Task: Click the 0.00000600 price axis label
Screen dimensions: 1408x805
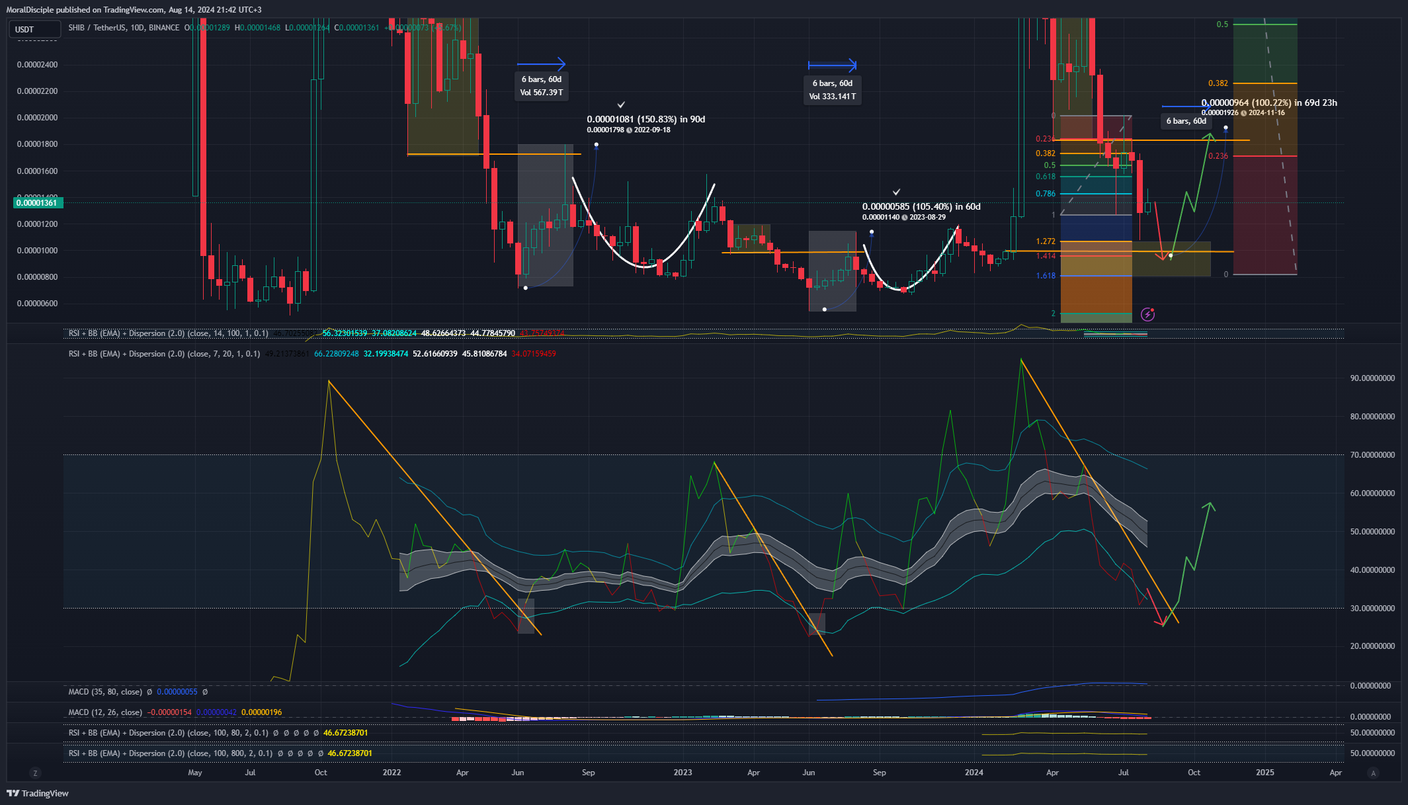Action: [37, 304]
